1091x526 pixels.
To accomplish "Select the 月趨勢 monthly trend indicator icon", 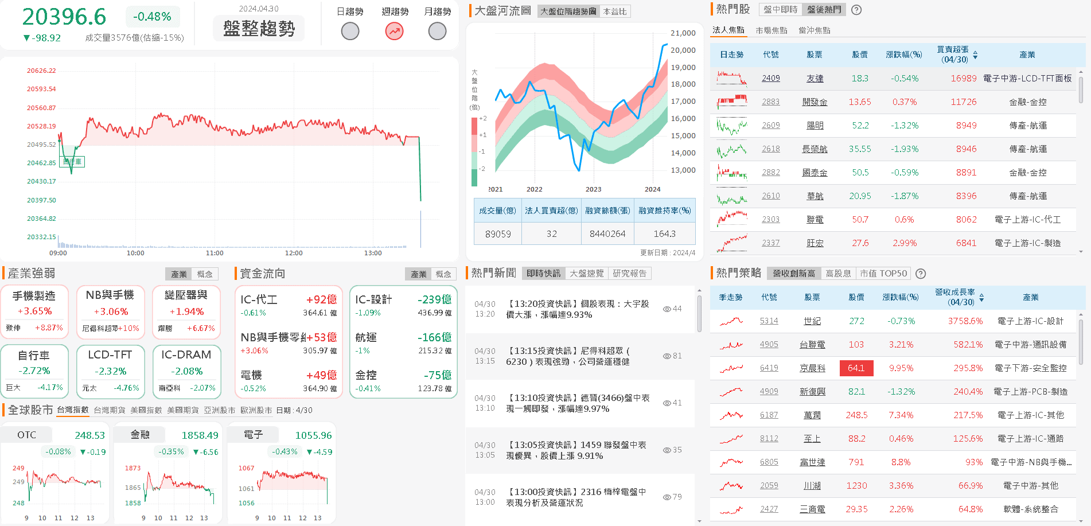I will [437, 30].
